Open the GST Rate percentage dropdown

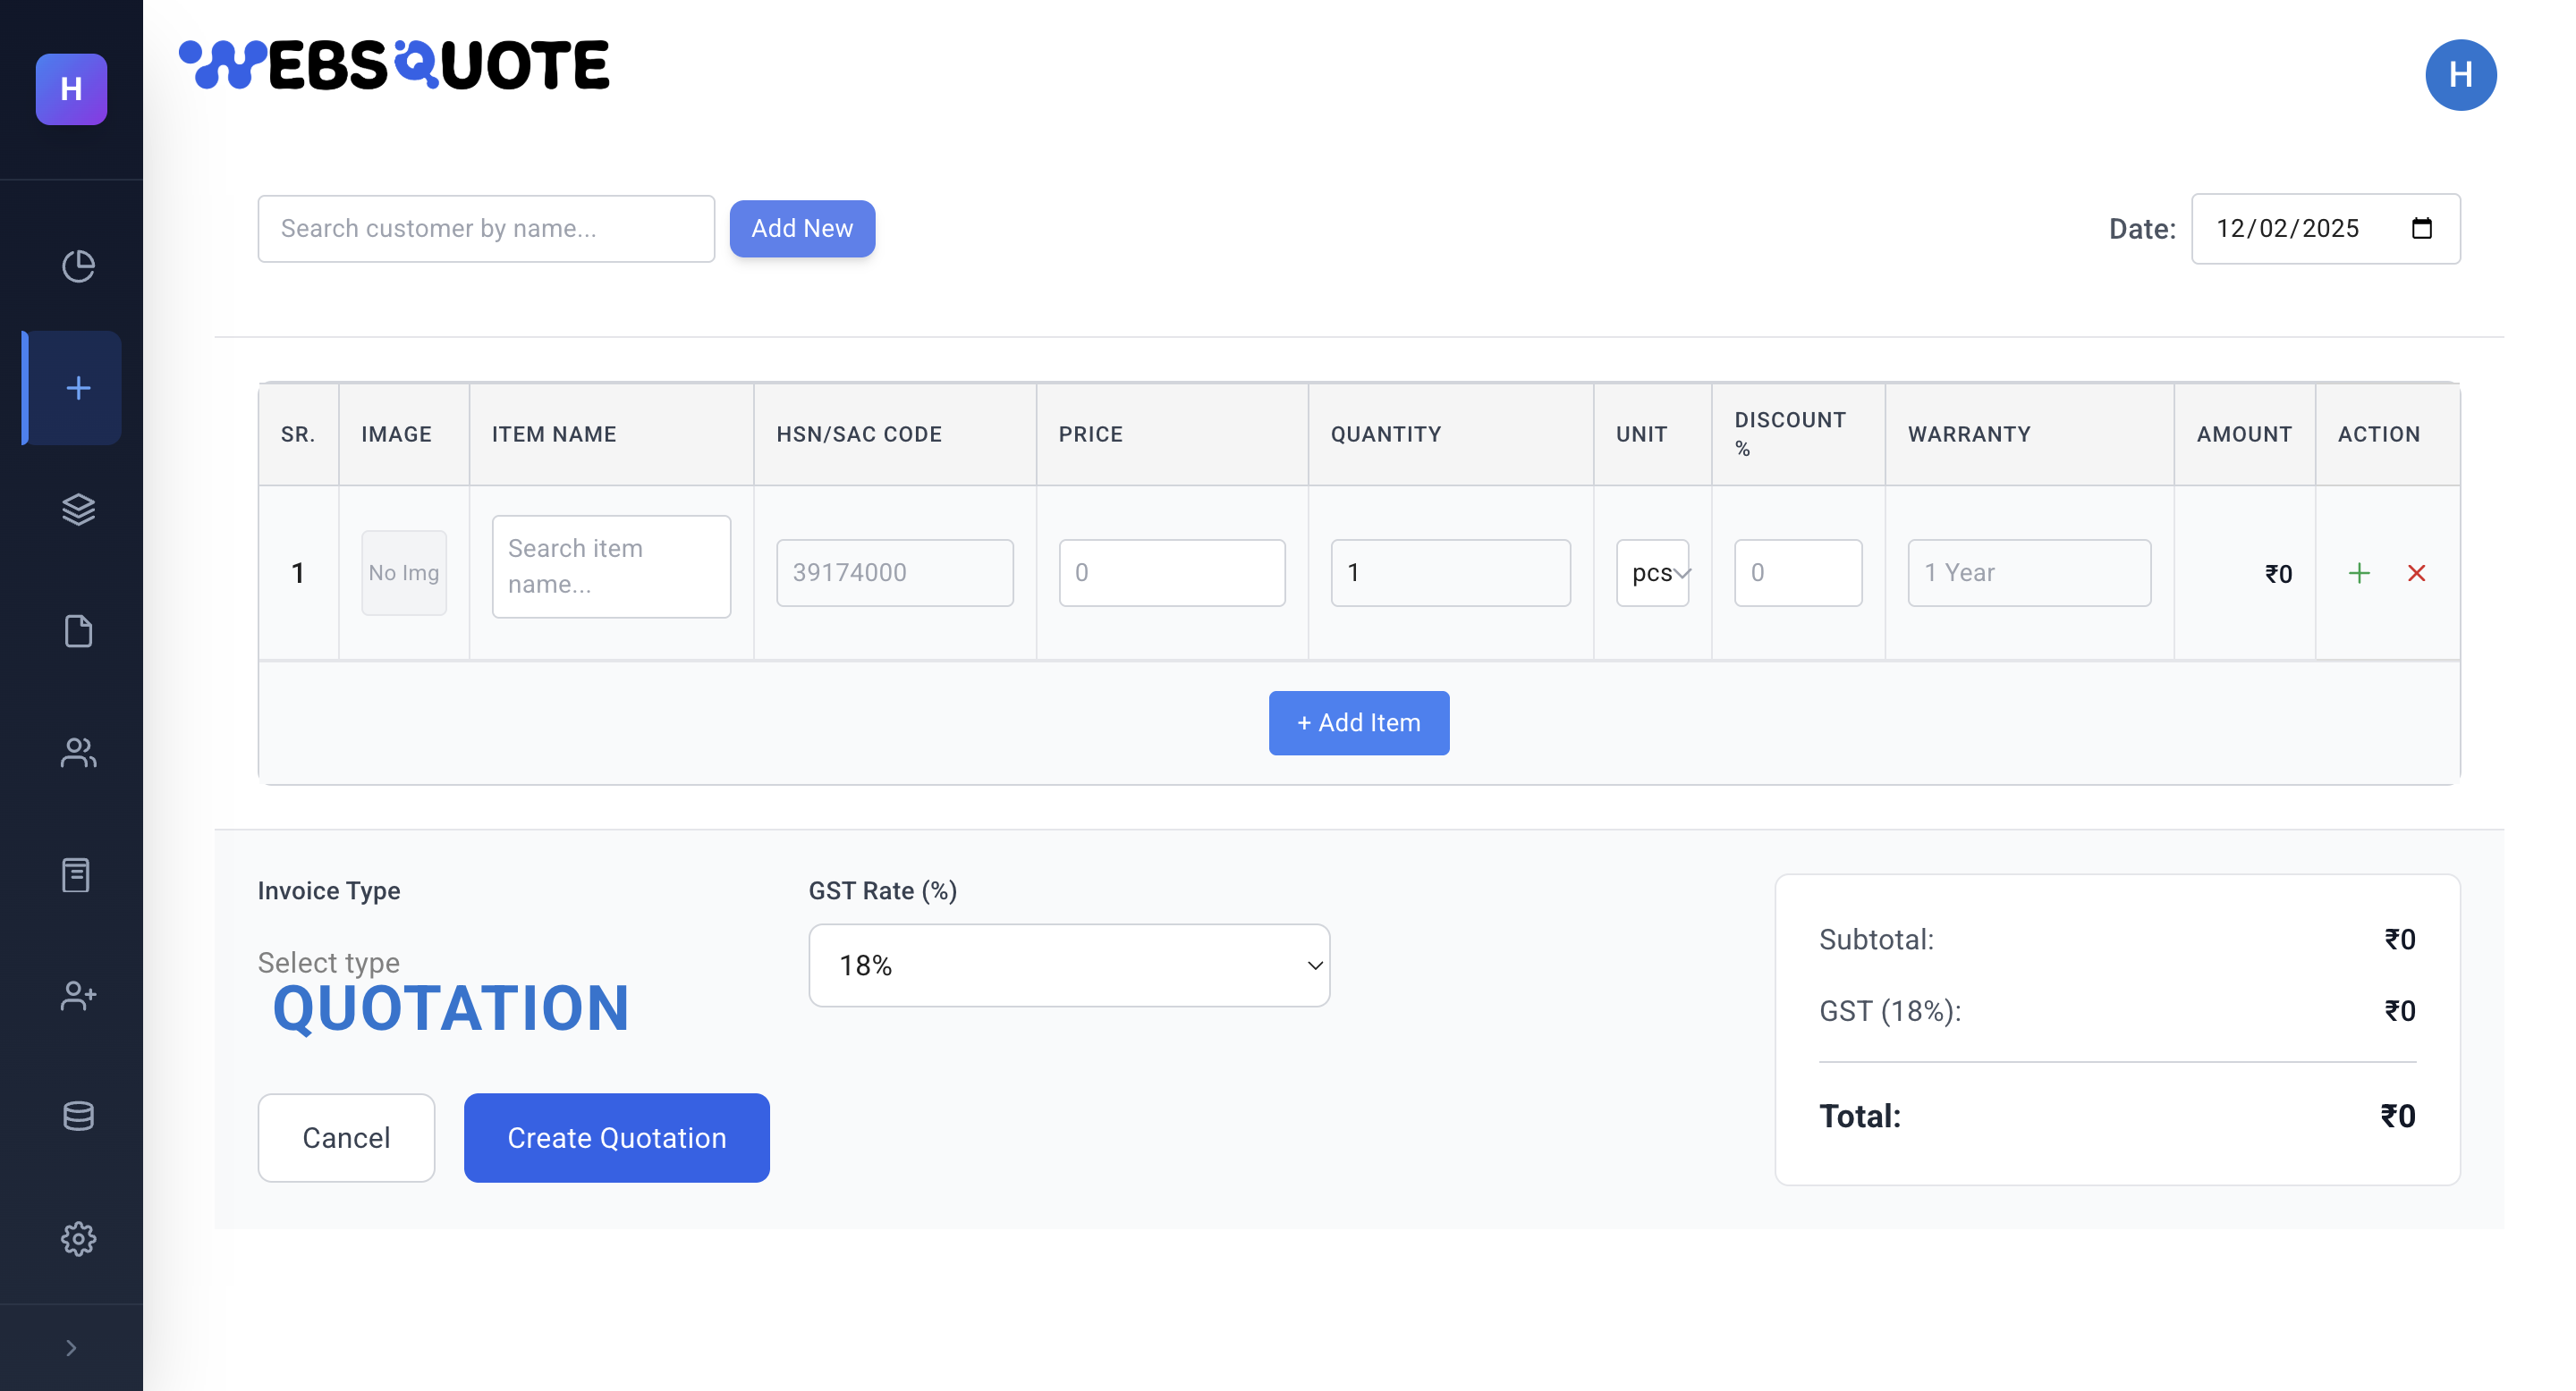coord(1068,965)
